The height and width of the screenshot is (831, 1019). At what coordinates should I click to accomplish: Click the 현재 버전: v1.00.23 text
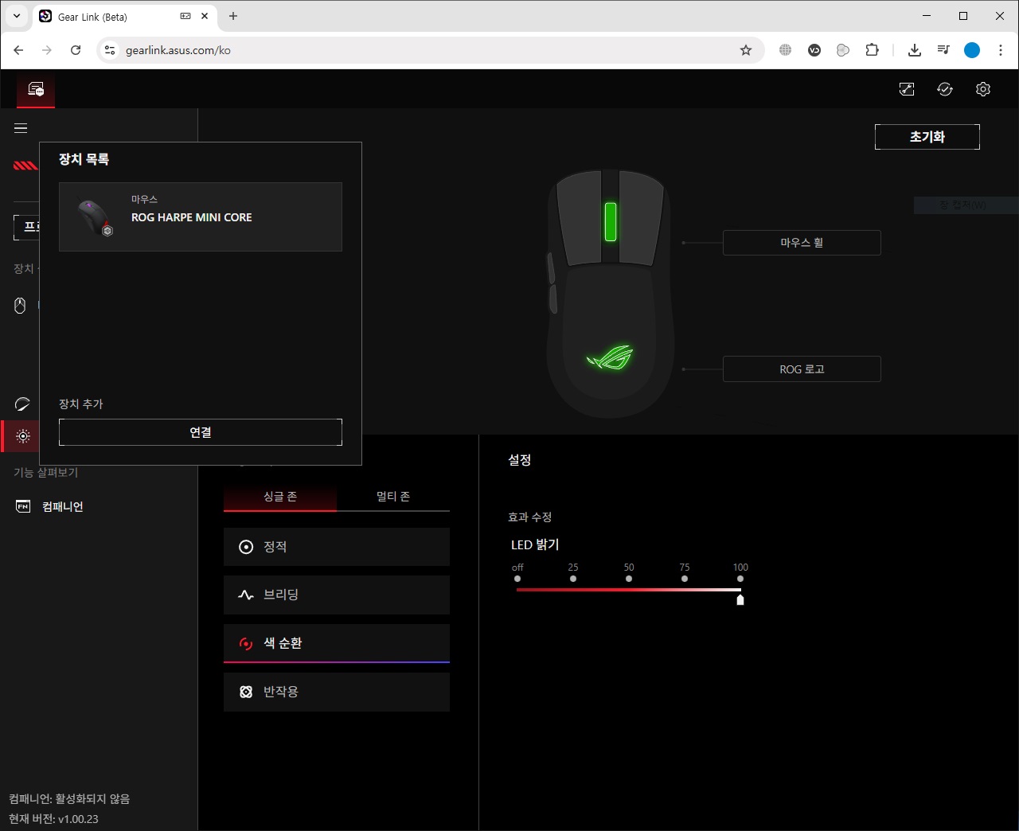coord(54,819)
